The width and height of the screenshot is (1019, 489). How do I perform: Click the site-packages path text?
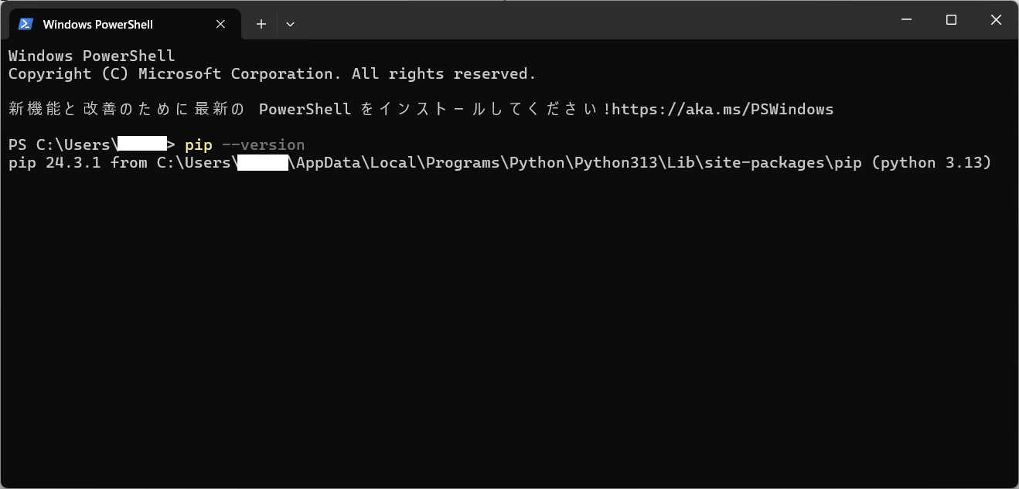(765, 162)
